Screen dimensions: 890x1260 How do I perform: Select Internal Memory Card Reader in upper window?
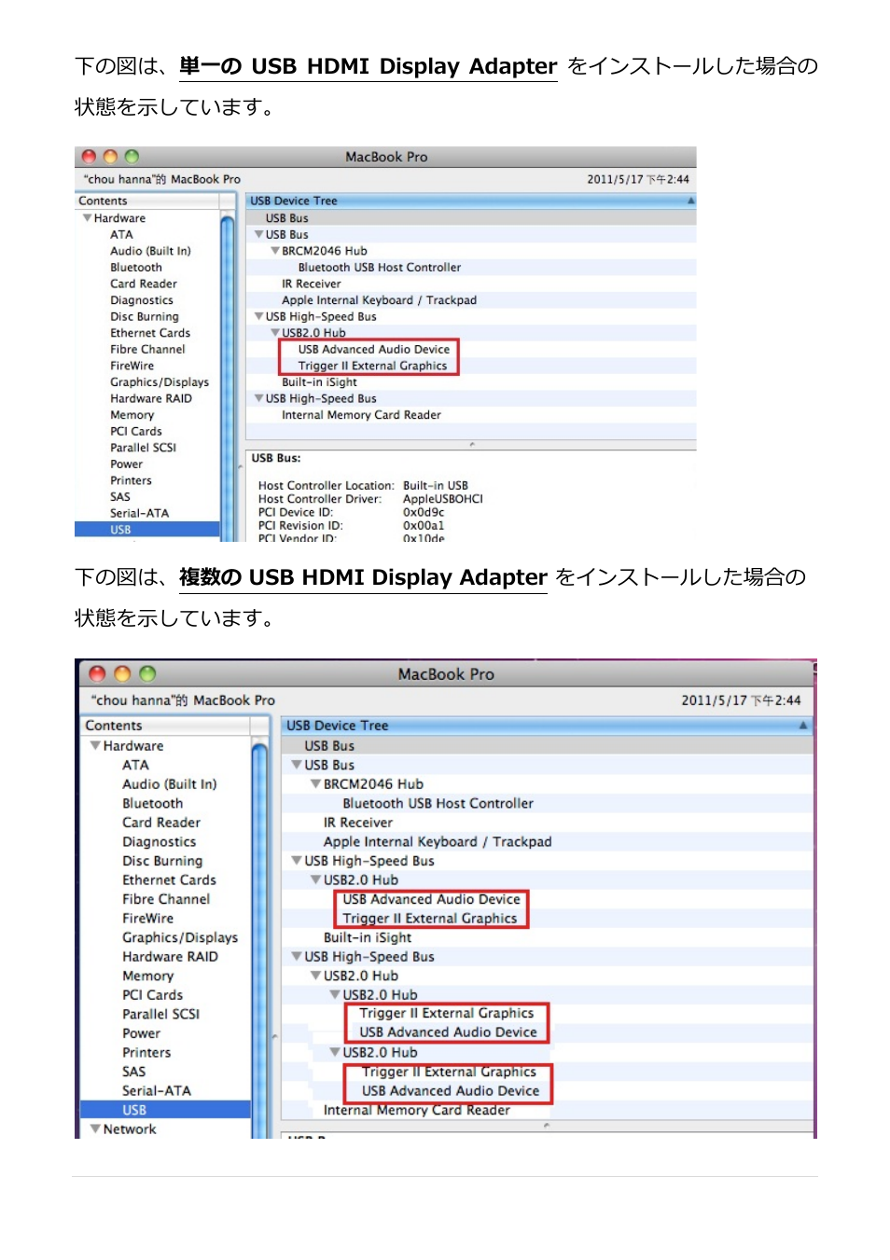click(x=361, y=415)
